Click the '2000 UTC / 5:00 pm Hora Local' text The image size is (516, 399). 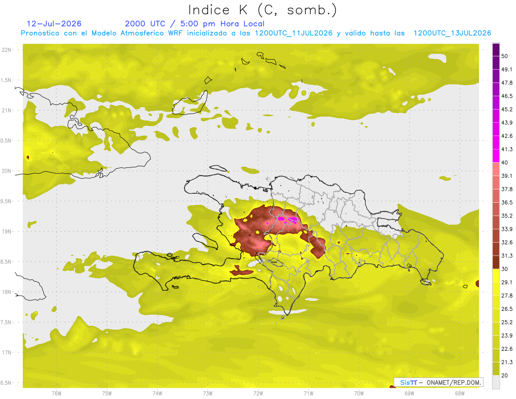click(x=195, y=24)
